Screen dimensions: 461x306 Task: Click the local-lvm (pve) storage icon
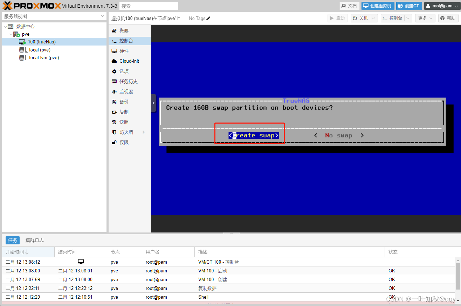[x=23, y=58]
